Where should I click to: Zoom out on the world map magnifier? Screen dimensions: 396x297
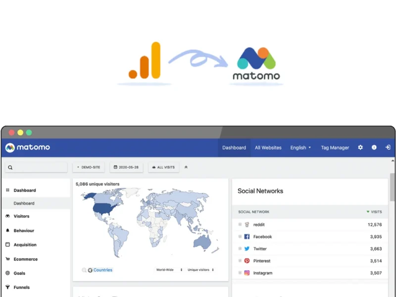[x=84, y=270]
